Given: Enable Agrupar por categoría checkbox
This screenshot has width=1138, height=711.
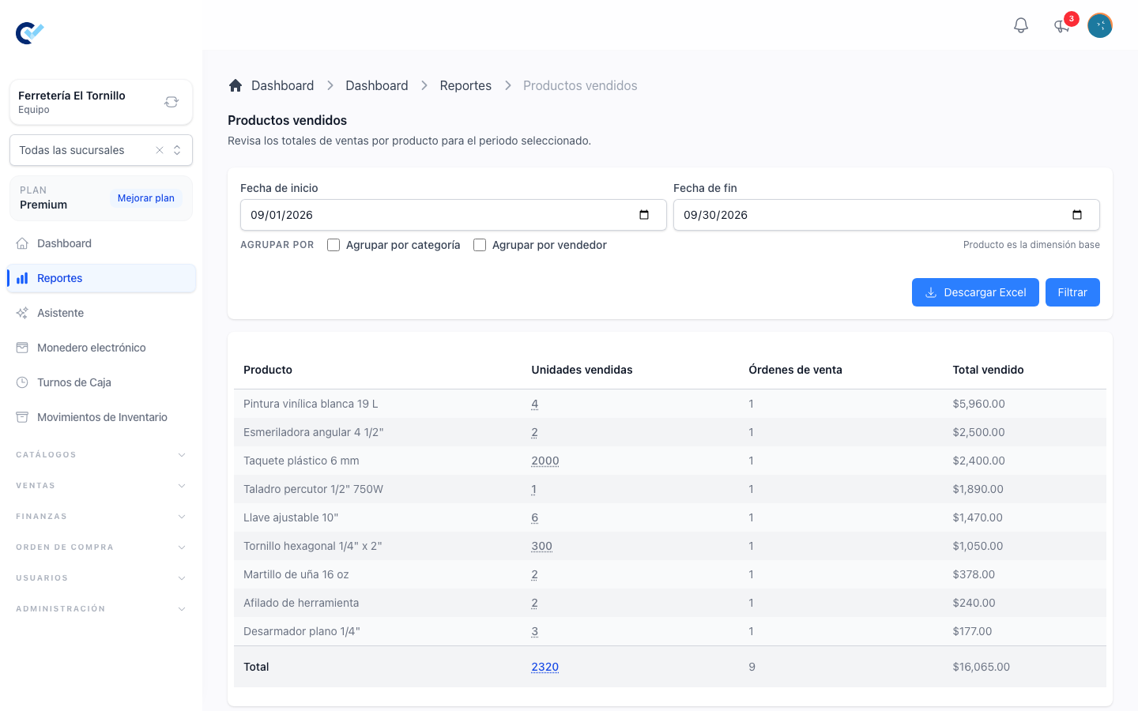Looking at the screenshot, I should click(x=333, y=245).
